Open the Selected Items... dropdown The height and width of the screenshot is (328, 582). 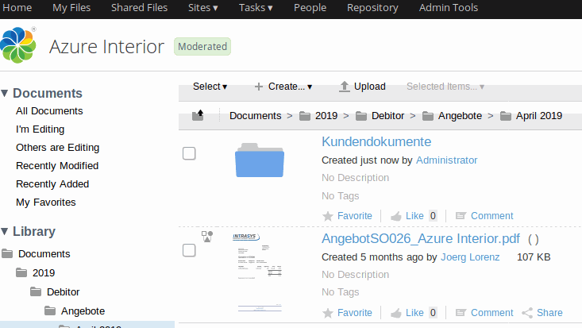[x=445, y=87]
